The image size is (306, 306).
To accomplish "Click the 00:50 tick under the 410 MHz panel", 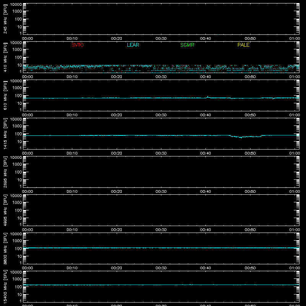I will (250, 77).
